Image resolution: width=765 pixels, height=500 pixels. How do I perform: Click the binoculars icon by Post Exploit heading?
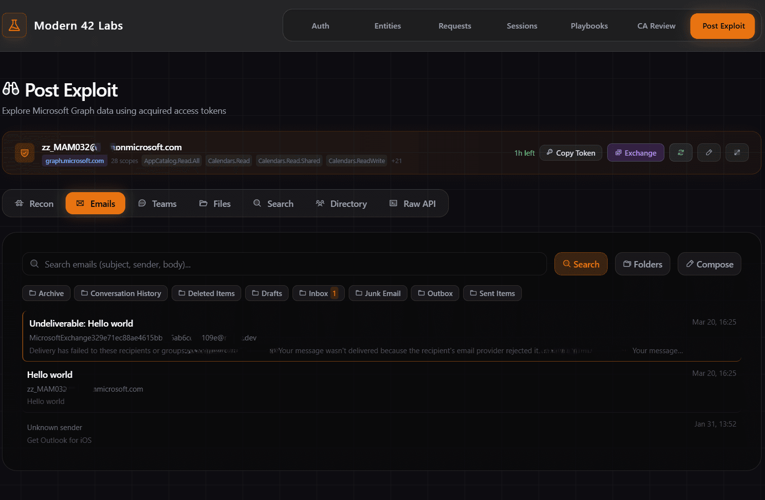click(x=11, y=89)
